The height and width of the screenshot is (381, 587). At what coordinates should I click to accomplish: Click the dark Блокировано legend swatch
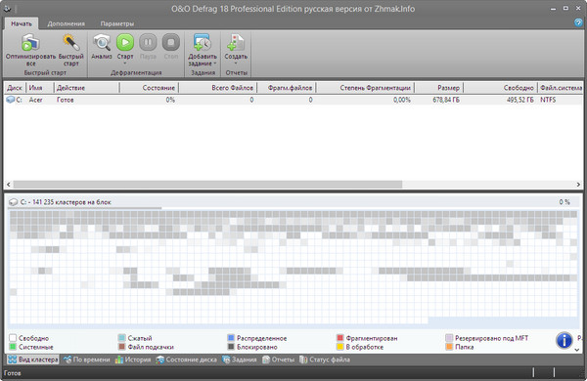click(x=231, y=347)
